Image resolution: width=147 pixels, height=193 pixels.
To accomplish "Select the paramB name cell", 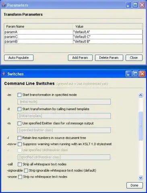I will (38, 41).
